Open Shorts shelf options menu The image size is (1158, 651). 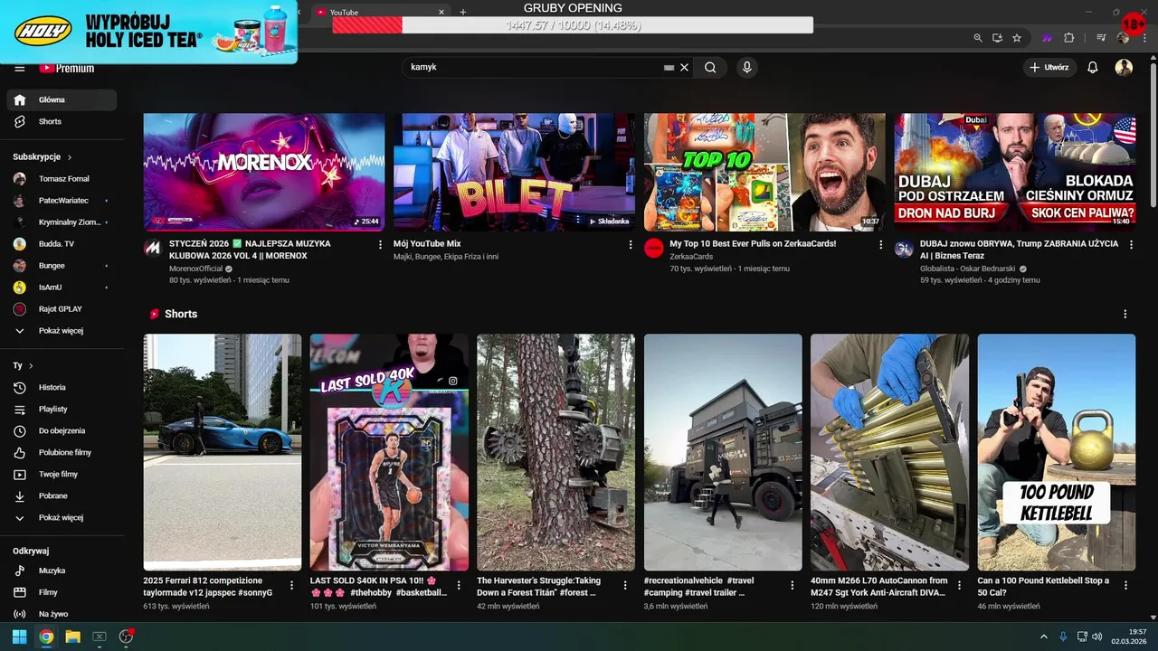tap(1125, 314)
